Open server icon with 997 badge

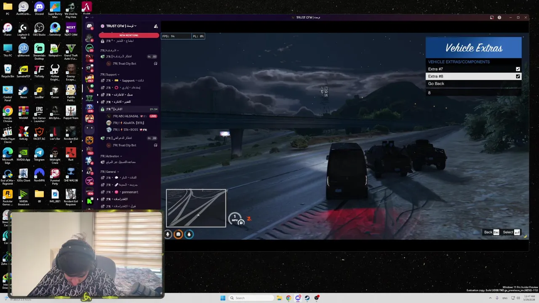click(x=89, y=119)
